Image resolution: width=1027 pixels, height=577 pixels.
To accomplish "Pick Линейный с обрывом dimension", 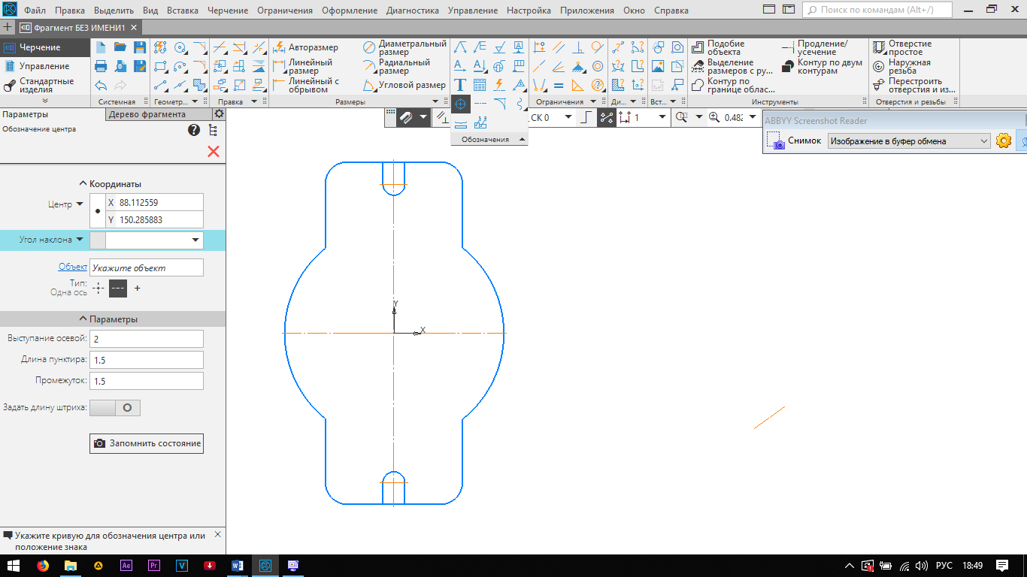I will click(x=307, y=86).
